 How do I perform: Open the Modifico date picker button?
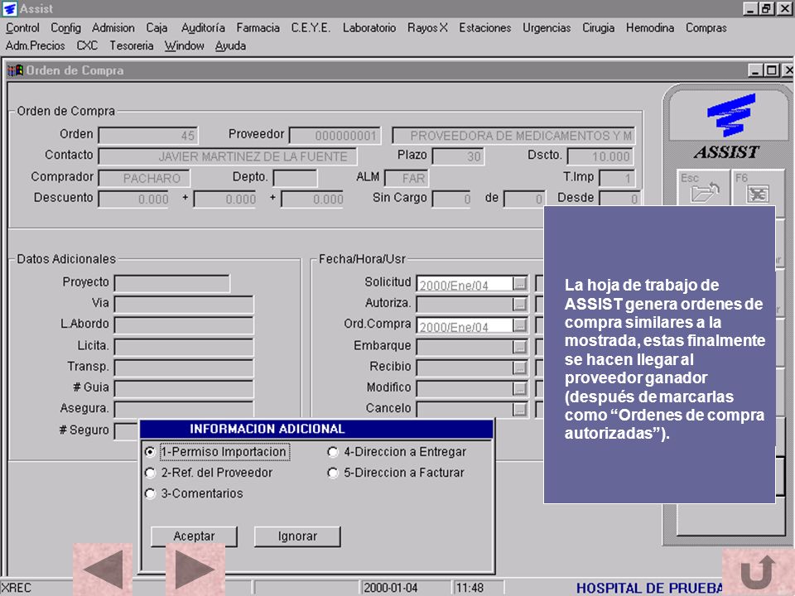(x=520, y=389)
